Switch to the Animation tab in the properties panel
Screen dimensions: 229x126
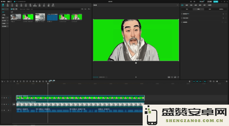point(195,5)
